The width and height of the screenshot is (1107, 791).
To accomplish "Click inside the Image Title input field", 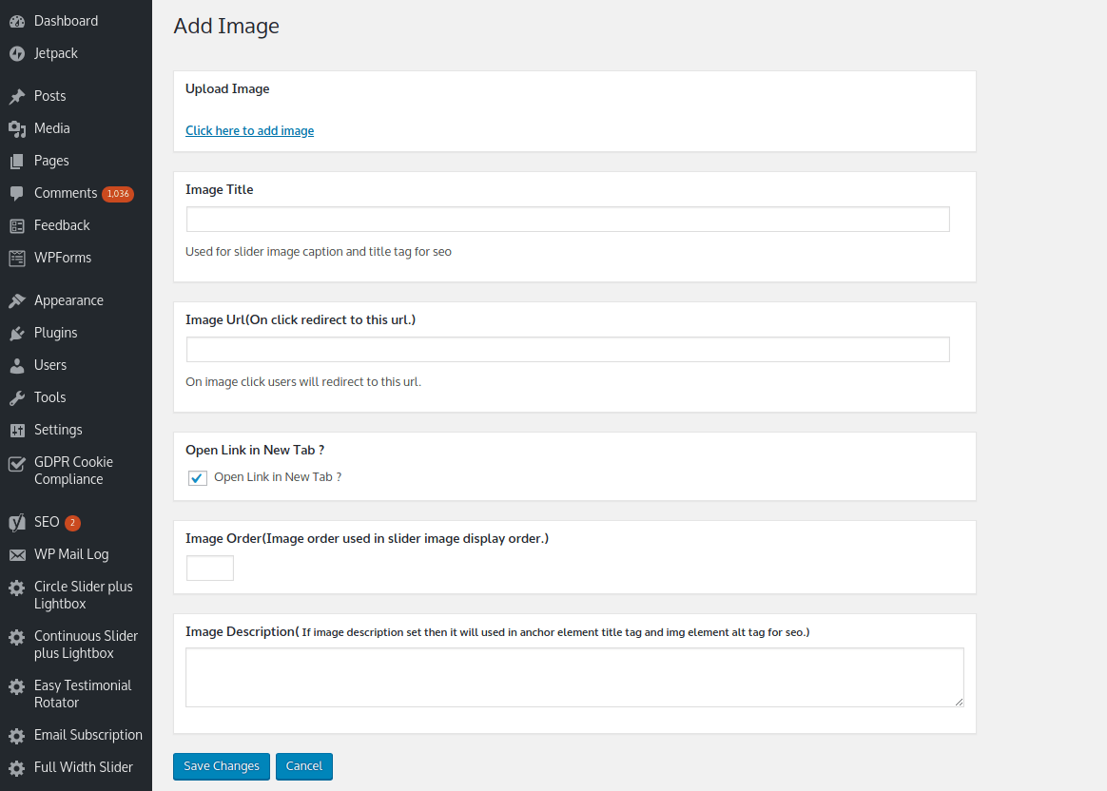I will click(x=567, y=219).
